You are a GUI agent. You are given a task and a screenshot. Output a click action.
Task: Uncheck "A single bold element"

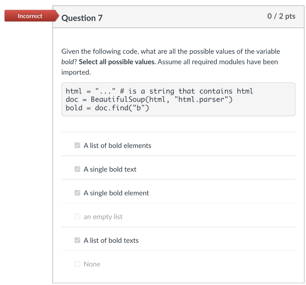click(x=77, y=193)
